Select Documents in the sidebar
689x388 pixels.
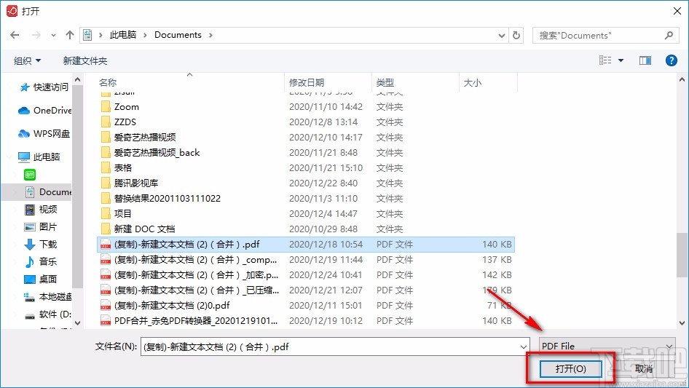(x=47, y=192)
